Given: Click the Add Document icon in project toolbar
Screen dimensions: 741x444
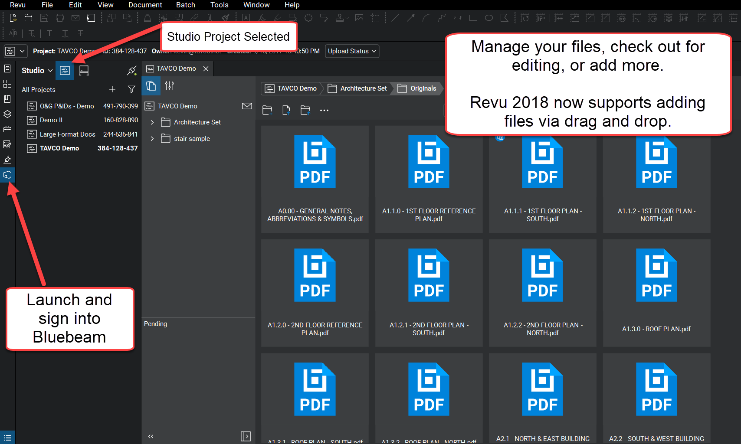Looking at the screenshot, I should [286, 110].
